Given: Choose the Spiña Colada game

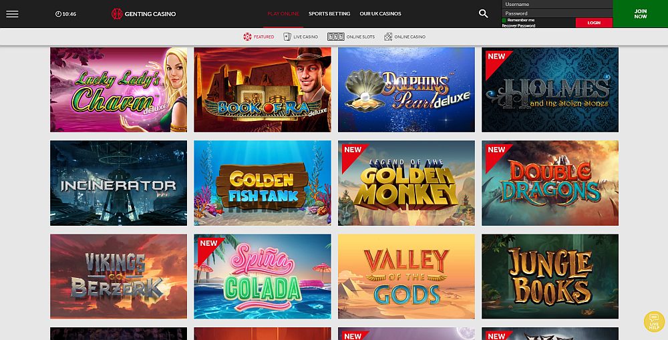Looking at the screenshot, I should coord(263,276).
